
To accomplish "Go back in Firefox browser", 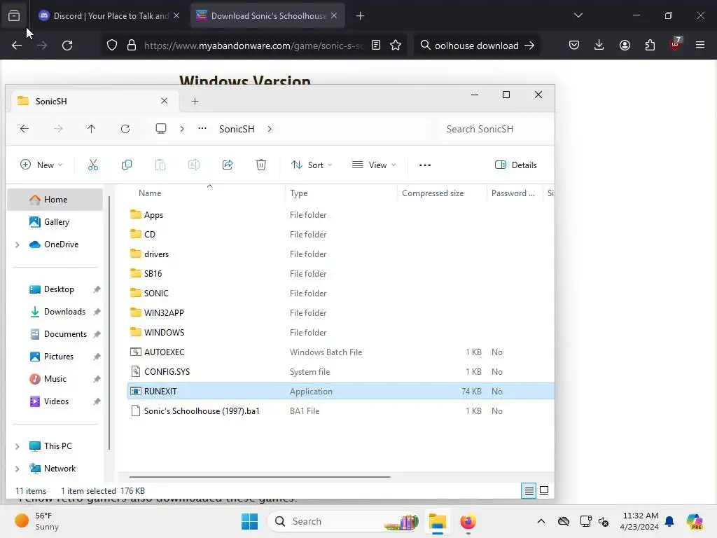I will point(17,46).
